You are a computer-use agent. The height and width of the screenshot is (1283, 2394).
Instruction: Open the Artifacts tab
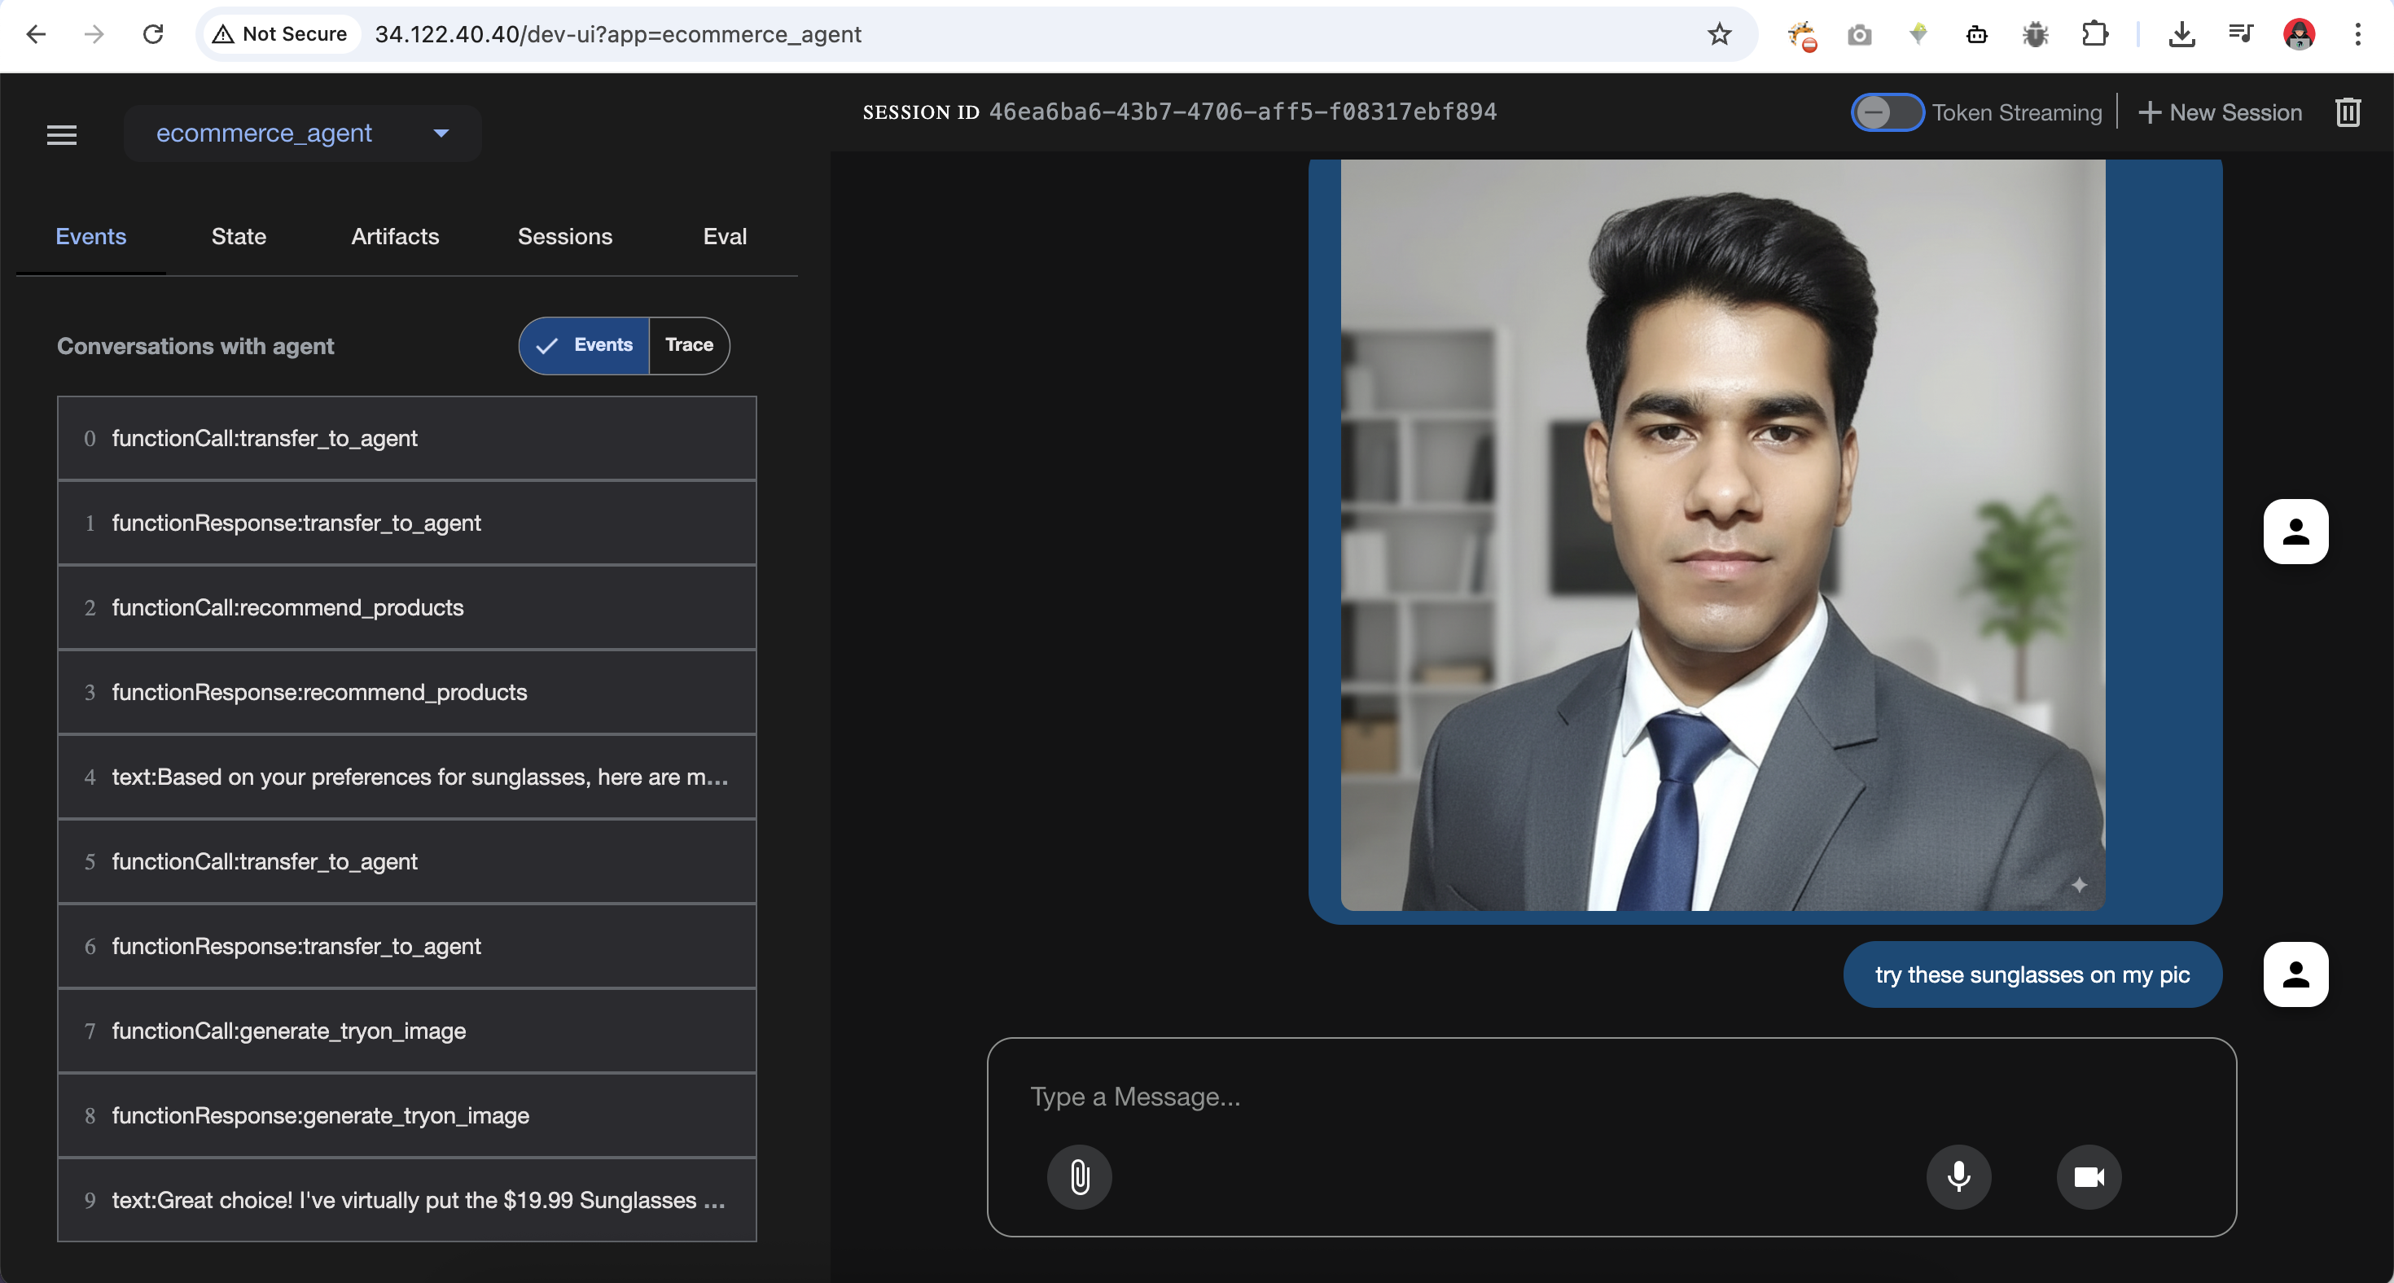[395, 237]
